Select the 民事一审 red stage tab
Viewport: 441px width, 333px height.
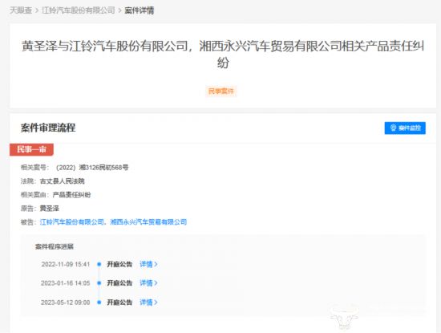pos(31,149)
